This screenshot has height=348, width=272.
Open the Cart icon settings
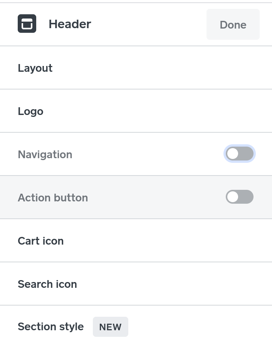click(40, 241)
